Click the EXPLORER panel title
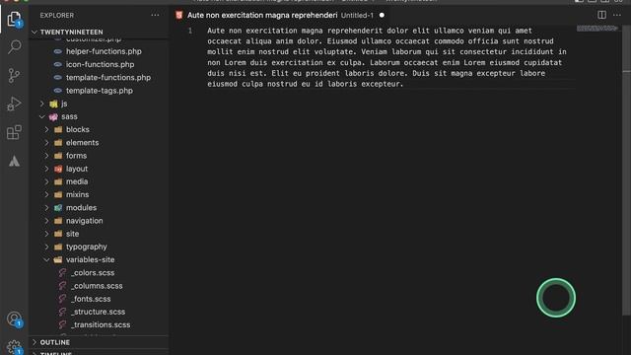The height and width of the screenshot is (355, 631). coord(57,16)
